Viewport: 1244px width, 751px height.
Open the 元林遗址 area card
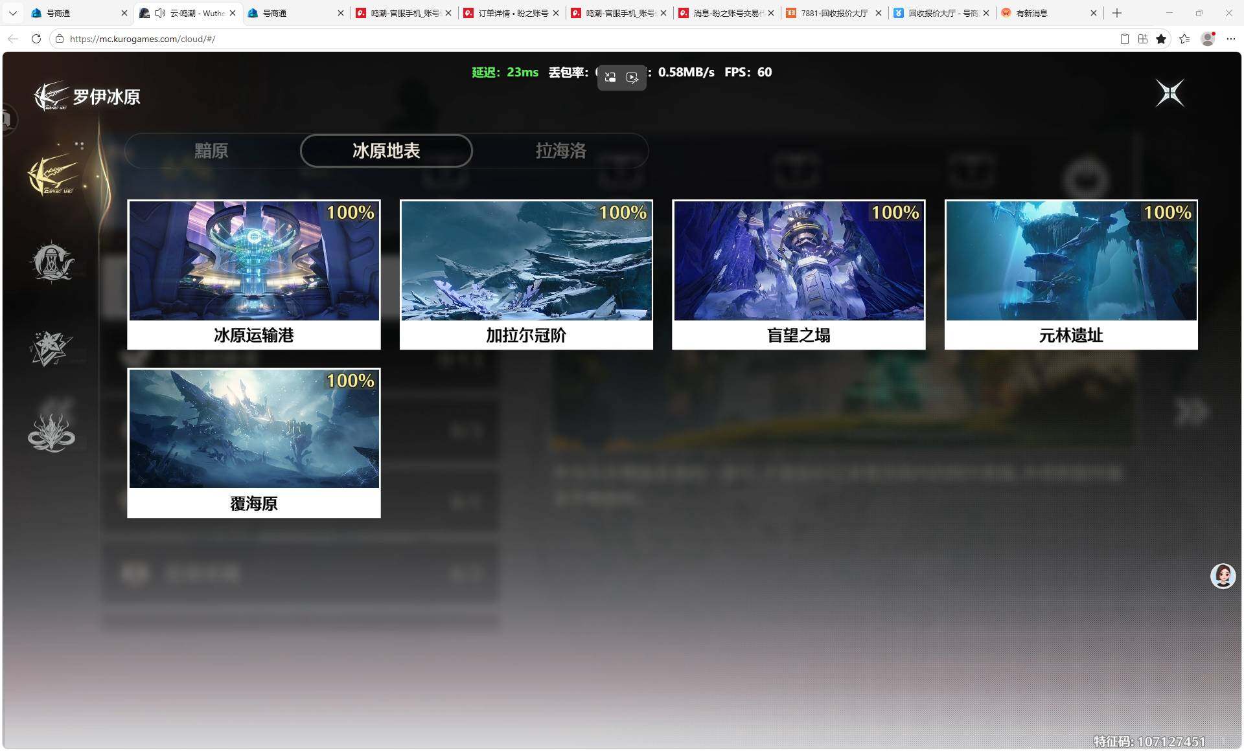tap(1071, 275)
